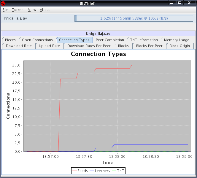Click the 13:57:00 time tick label
The height and width of the screenshot is (178, 197).
click(50, 157)
